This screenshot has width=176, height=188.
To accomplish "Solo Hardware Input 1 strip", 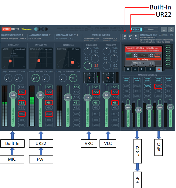I will (x=22, y=120).
